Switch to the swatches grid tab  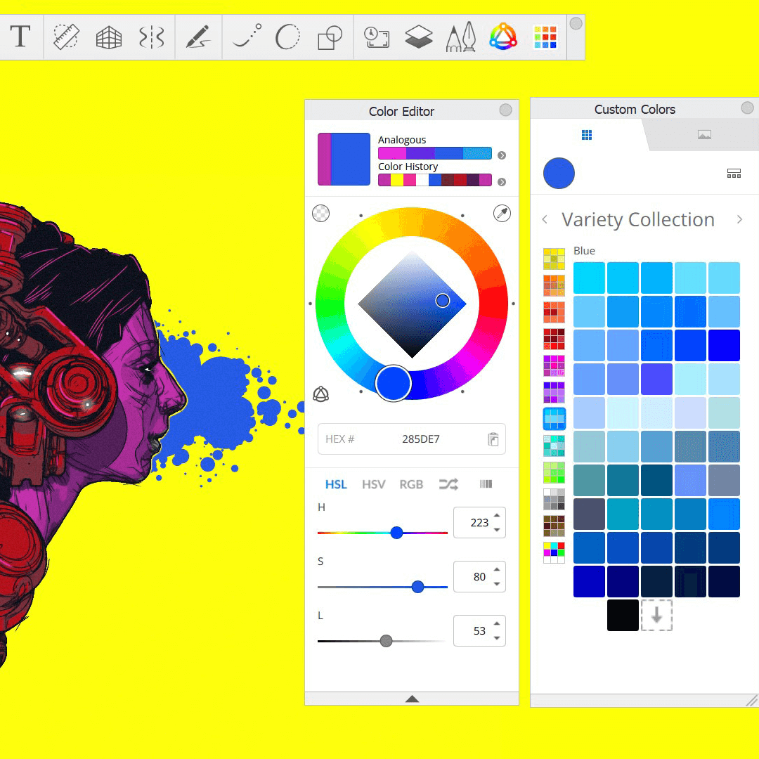(x=587, y=134)
